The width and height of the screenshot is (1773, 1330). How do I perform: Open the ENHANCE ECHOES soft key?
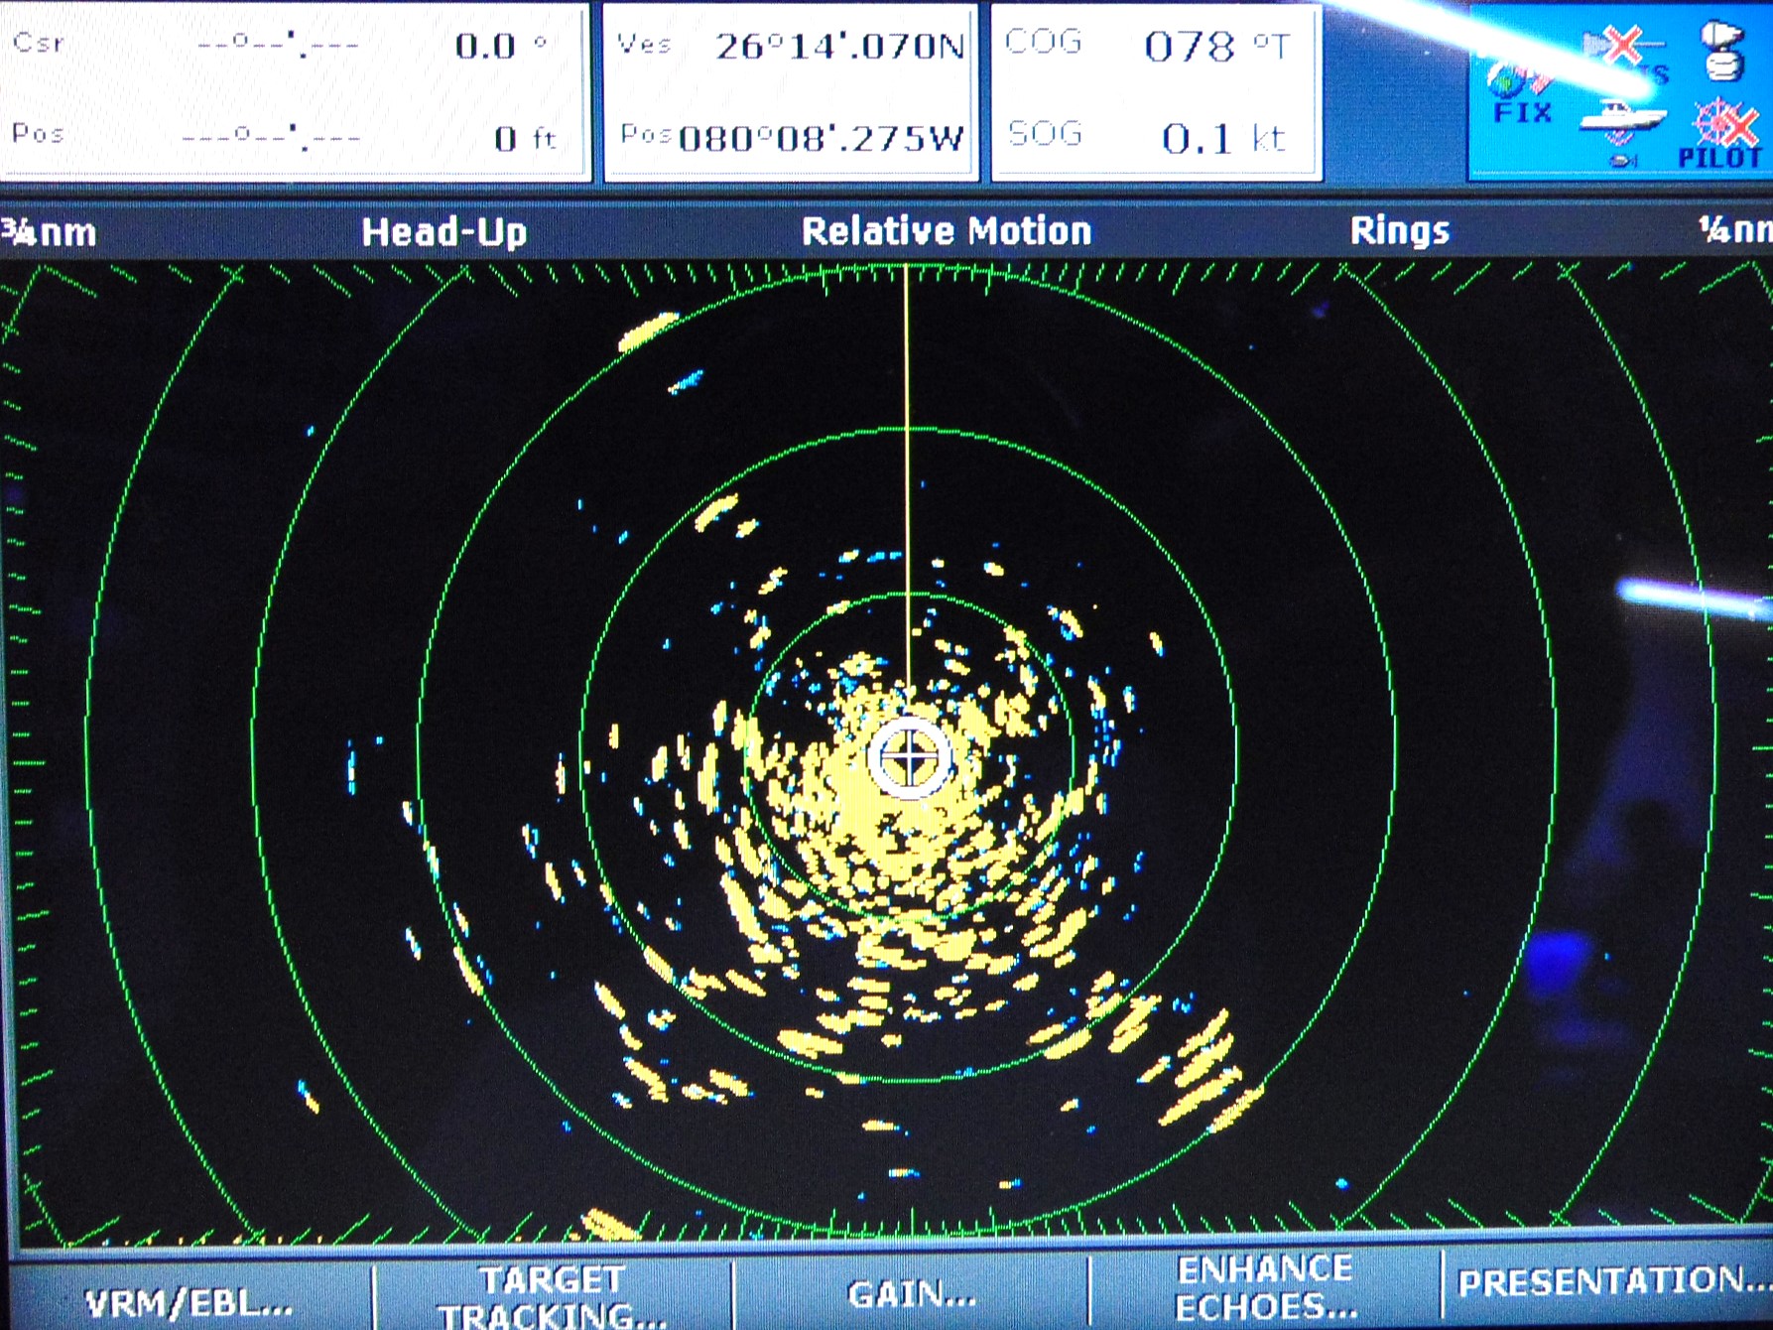(x=1265, y=1288)
